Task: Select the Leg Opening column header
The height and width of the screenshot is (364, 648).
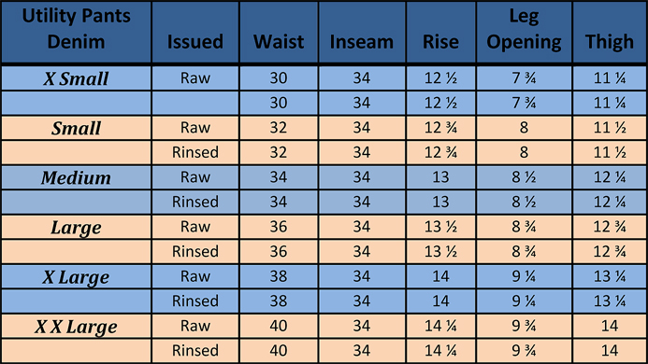Action: (524, 32)
